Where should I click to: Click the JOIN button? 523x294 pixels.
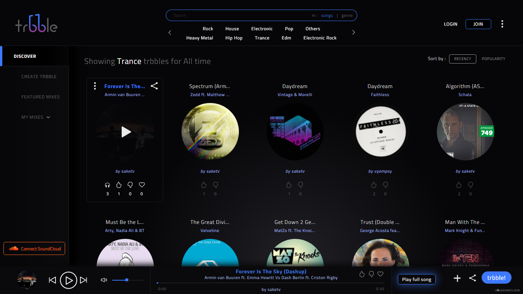[478, 24]
